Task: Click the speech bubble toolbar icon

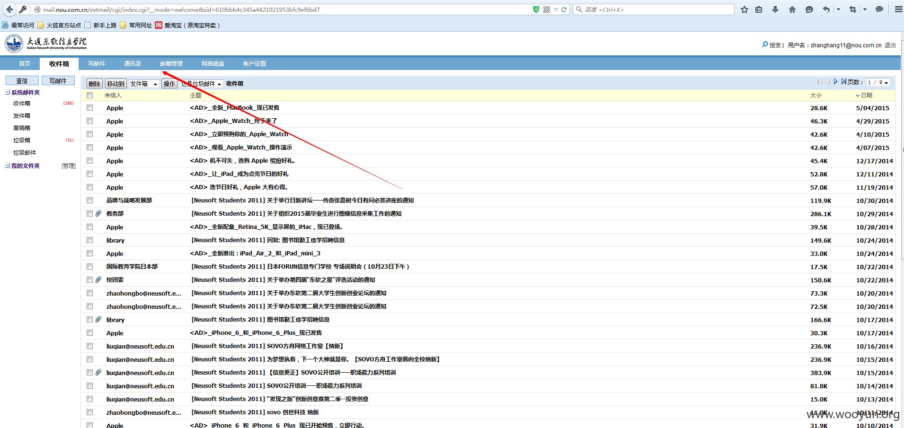Action: (879, 9)
